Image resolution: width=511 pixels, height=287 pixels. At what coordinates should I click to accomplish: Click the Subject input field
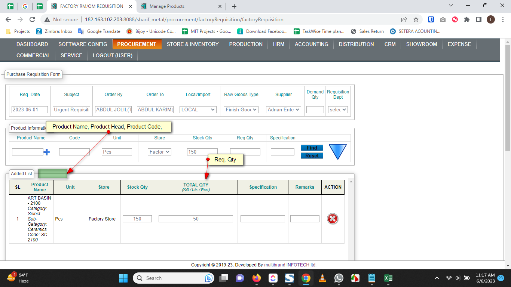[71, 109]
